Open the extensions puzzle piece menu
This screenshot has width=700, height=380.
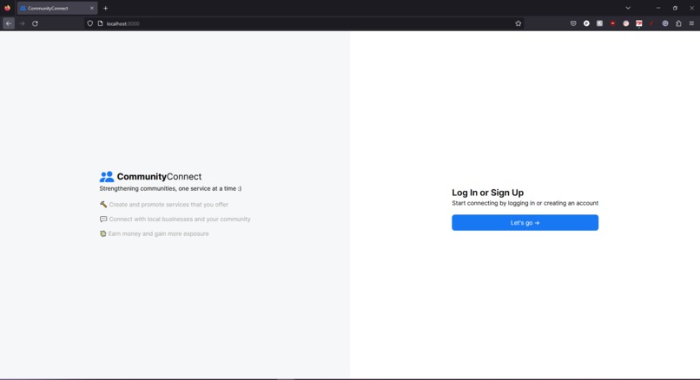[x=678, y=23]
